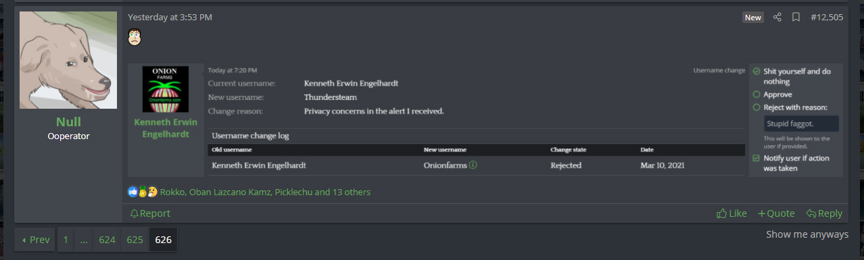Choose the 'Reject with reason' radio
The height and width of the screenshot is (260, 864).
click(757, 107)
